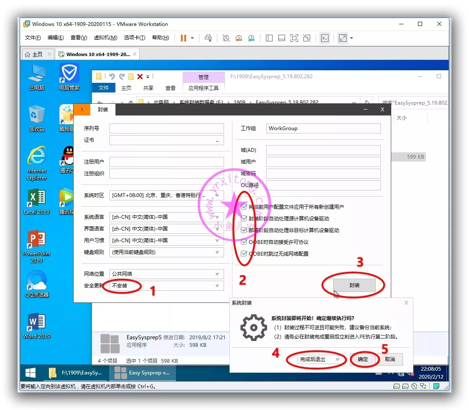
Task: Open the 虚拟机(M) menu
Action: pyautogui.click(x=105, y=38)
